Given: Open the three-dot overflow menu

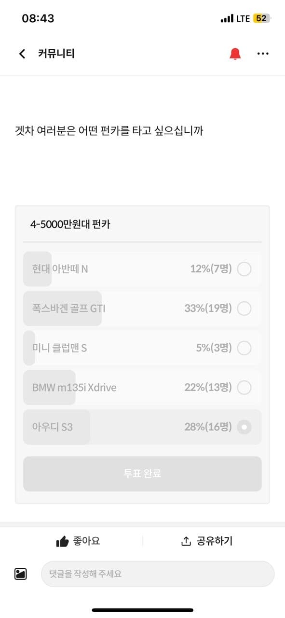Looking at the screenshot, I should click(x=263, y=53).
